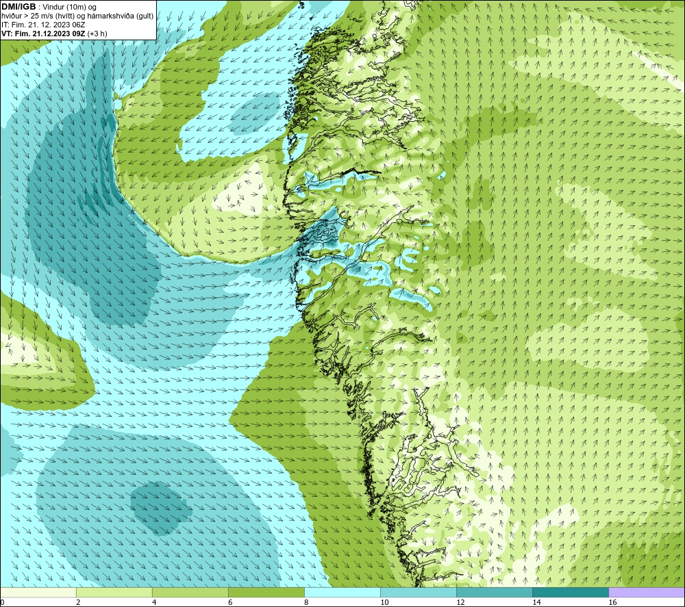Click the legend scale label "14"

pyautogui.click(x=536, y=603)
